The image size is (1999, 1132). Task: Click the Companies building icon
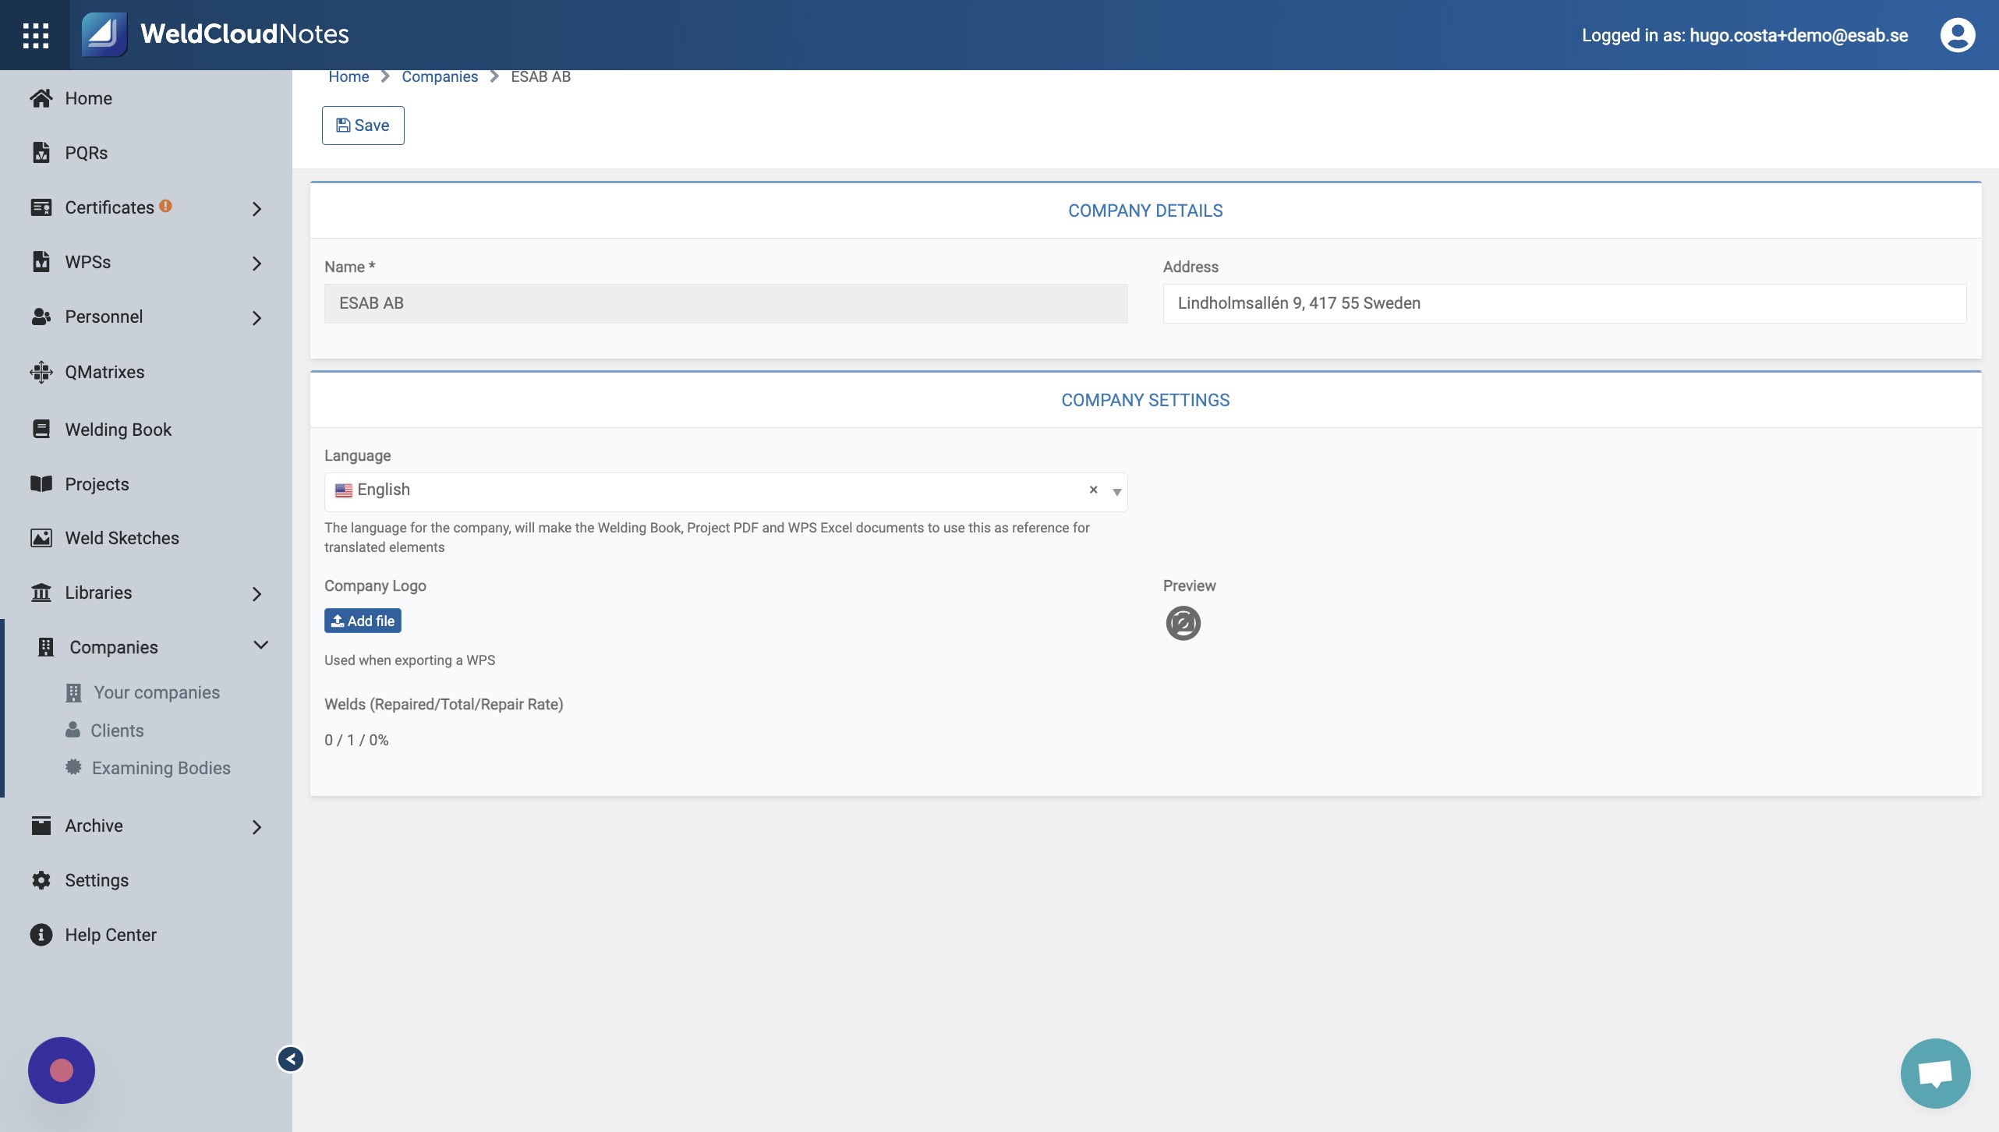pos(46,647)
